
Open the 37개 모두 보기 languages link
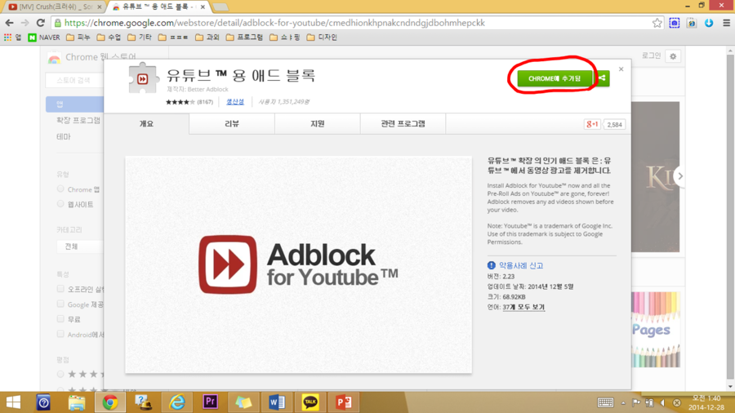(523, 307)
